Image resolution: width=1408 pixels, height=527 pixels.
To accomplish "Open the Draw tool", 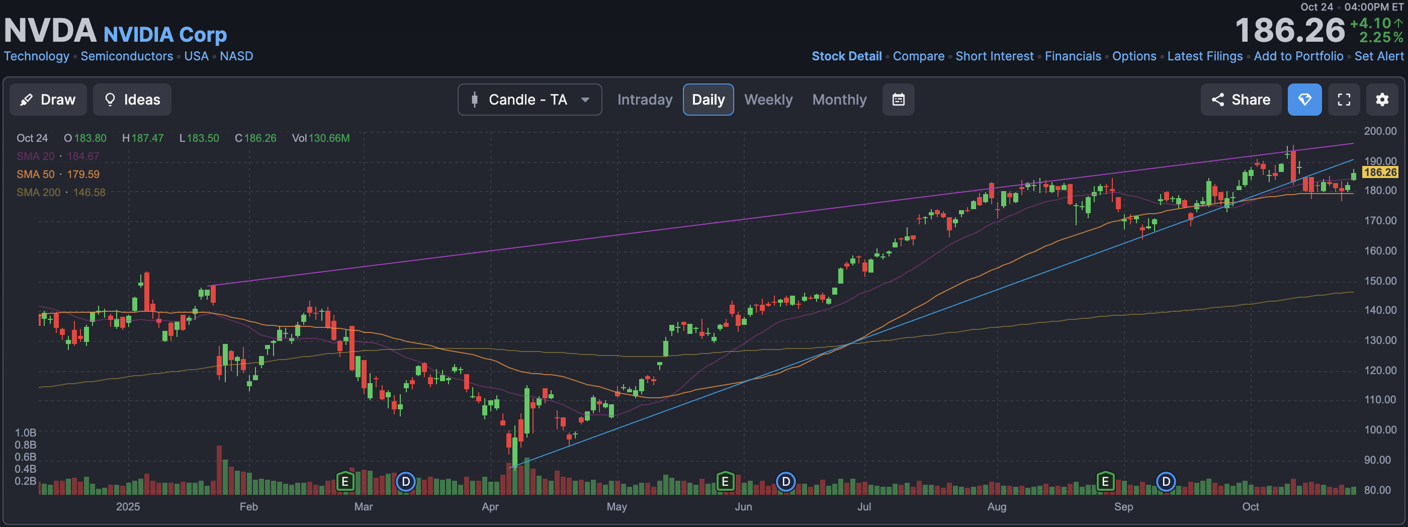I will [x=48, y=100].
